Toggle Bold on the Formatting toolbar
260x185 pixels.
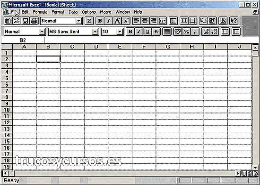point(130,32)
